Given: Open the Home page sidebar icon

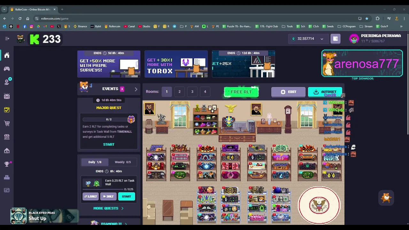Looking at the screenshot, I should tap(7, 55).
